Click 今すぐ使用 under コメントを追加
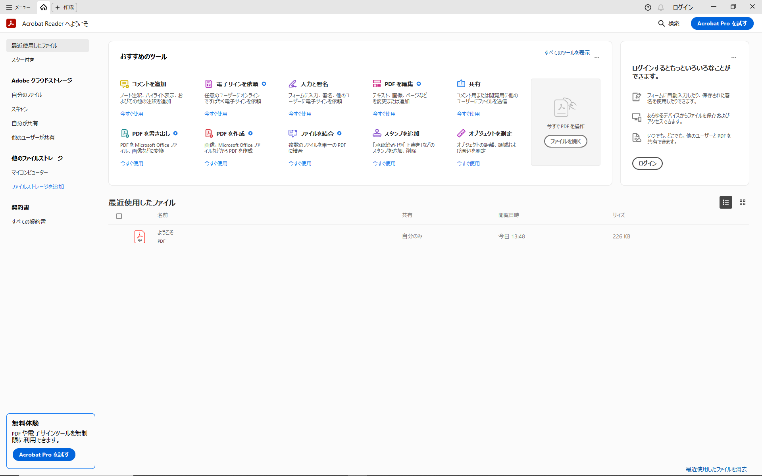 coord(132,114)
